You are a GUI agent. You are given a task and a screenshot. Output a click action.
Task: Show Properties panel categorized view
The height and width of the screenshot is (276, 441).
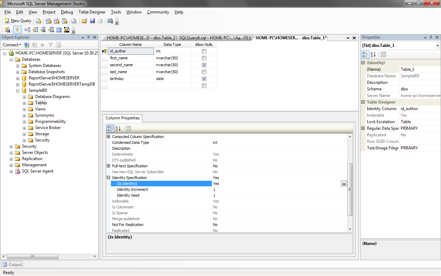point(366,55)
